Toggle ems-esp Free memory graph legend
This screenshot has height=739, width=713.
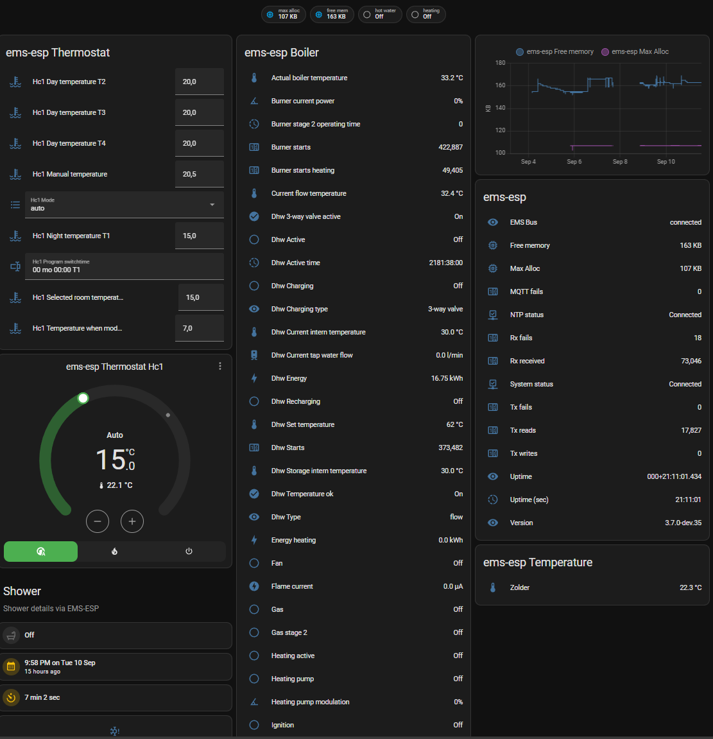555,51
